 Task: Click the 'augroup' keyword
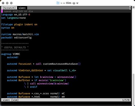pyautogui.click(x=6, y=54)
